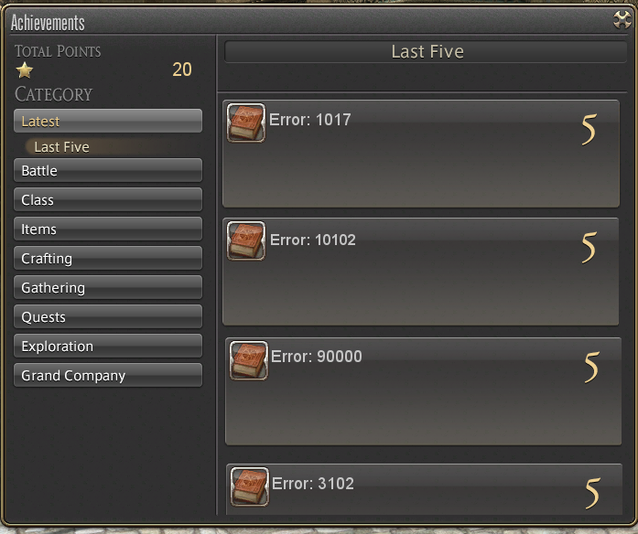The height and width of the screenshot is (534, 638).
Task: Open the Grand Company category
Action: [x=108, y=375]
